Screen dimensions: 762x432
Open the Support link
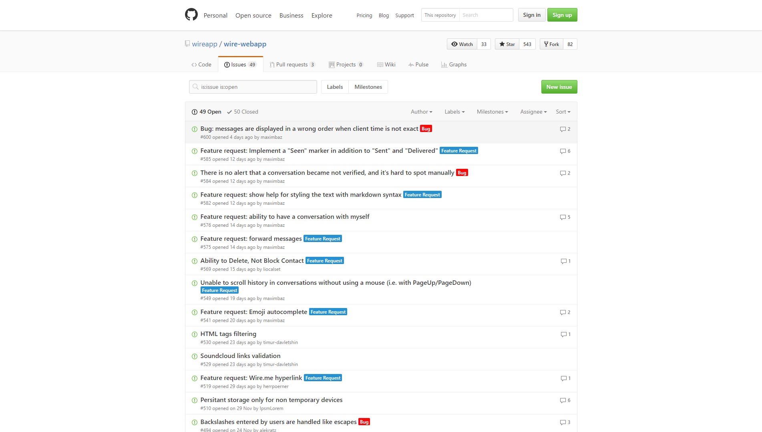click(404, 15)
